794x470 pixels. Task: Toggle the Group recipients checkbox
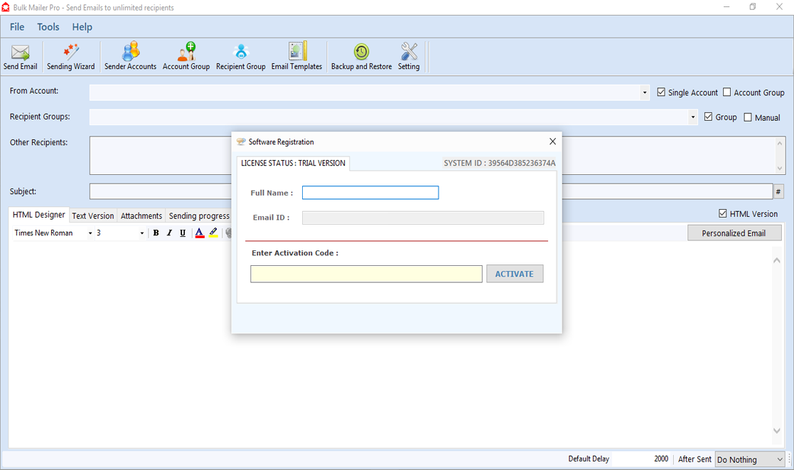tap(708, 117)
